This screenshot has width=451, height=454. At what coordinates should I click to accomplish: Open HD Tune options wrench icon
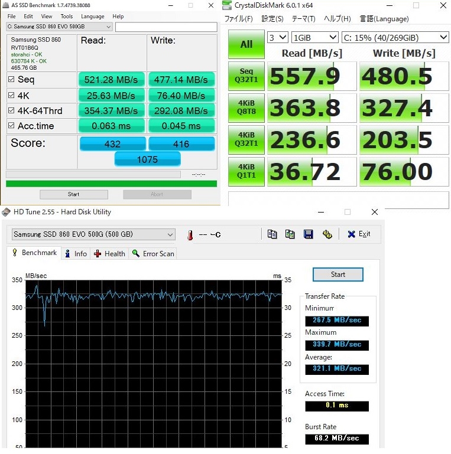[x=327, y=234]
